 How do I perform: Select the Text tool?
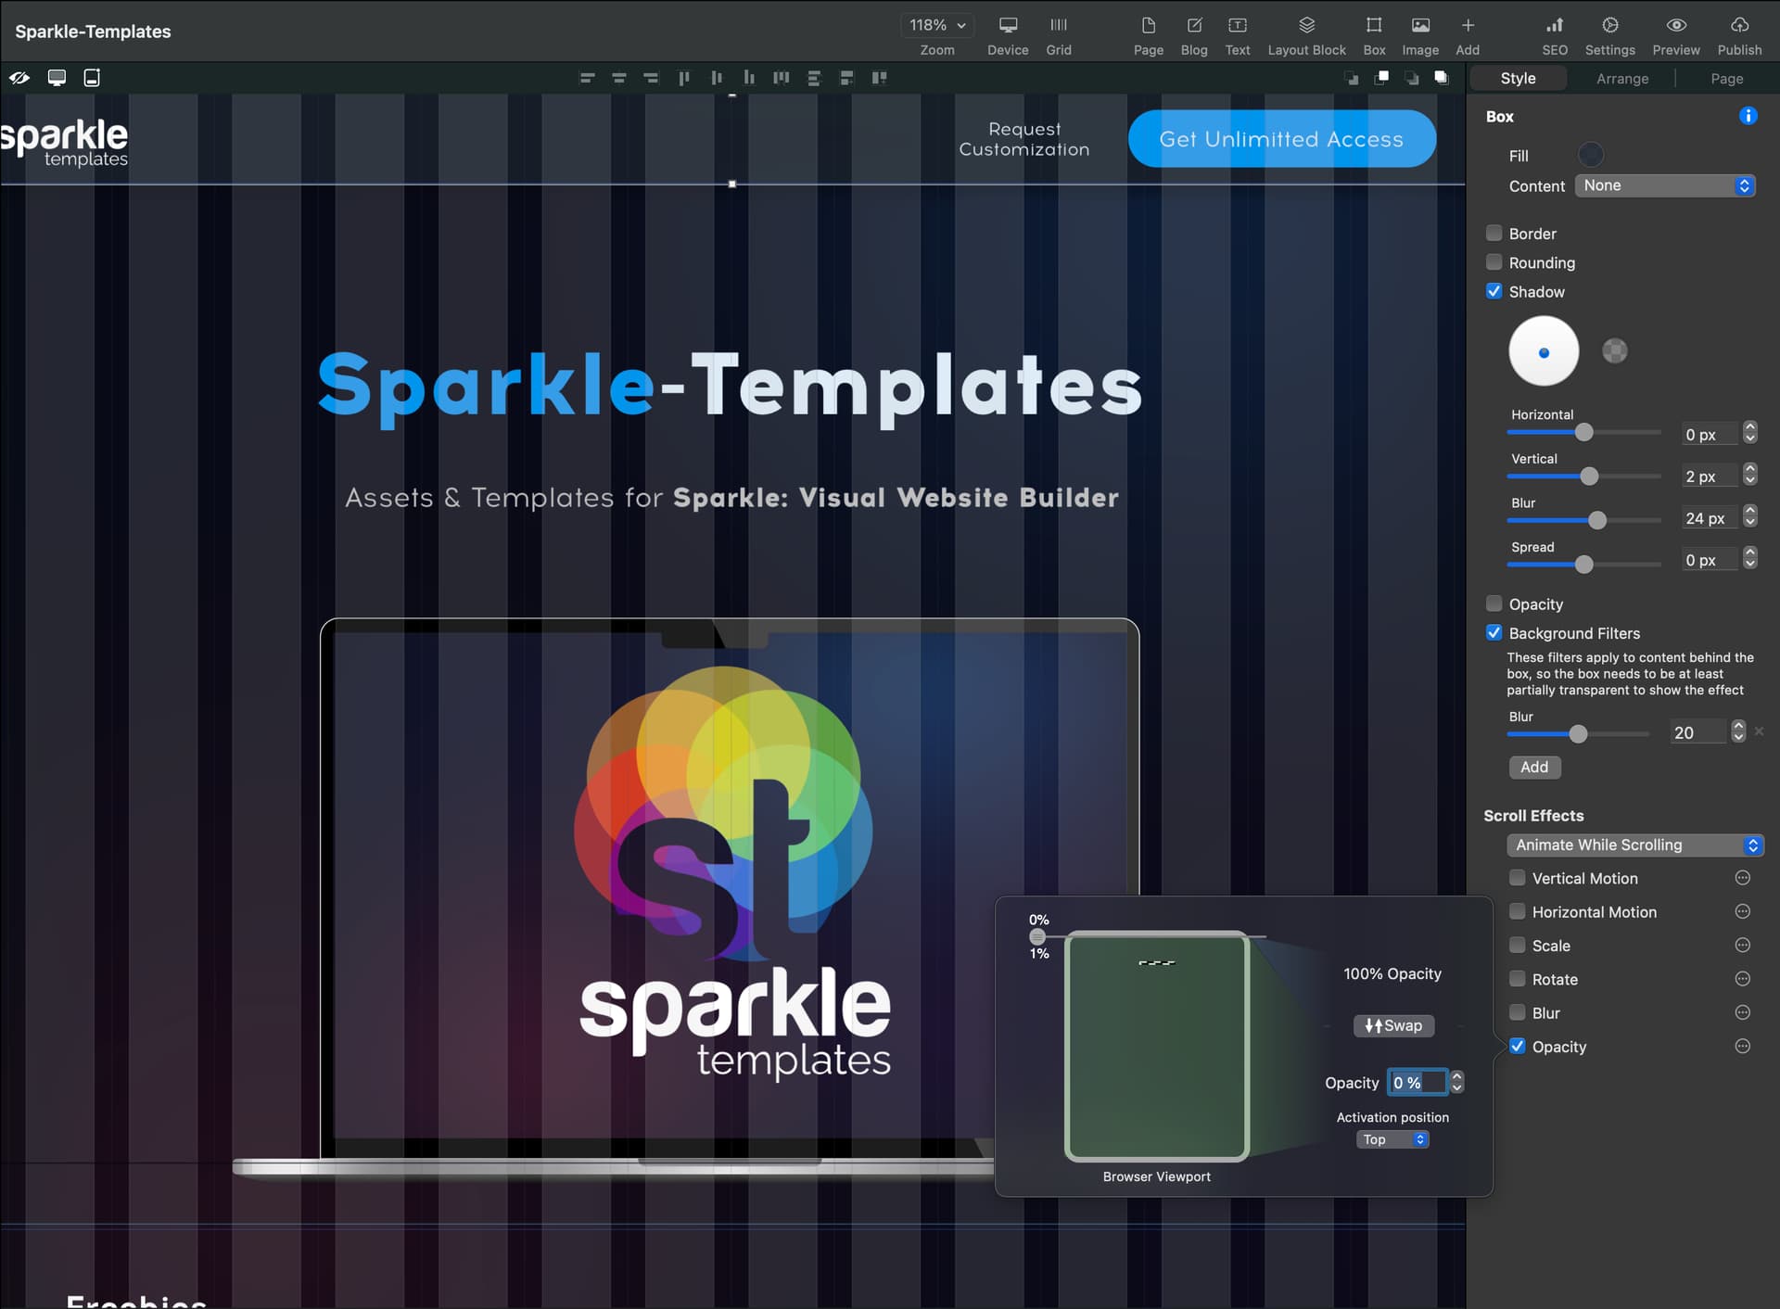click(x=1237, y=26)
